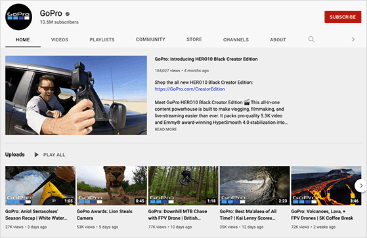
Task: Click the 1:05 duration badge on kayak video
Action: coord(68,201)
